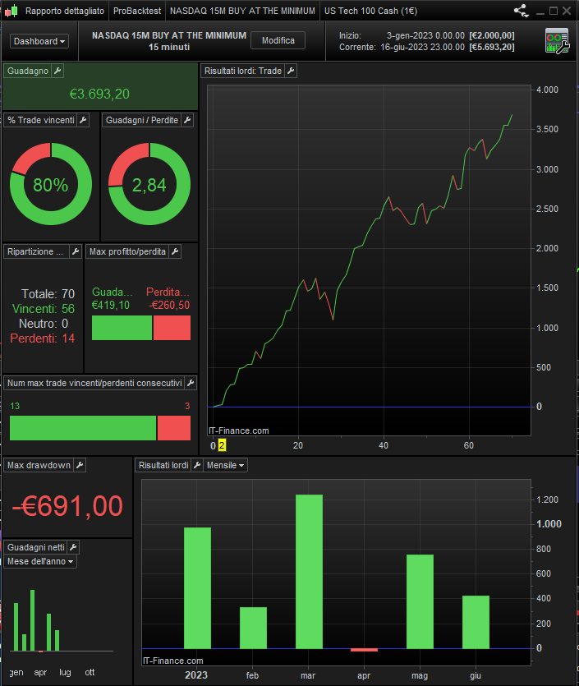
Task: Open wrench beside Ripartizione panel
Action: tap(76, 251)
